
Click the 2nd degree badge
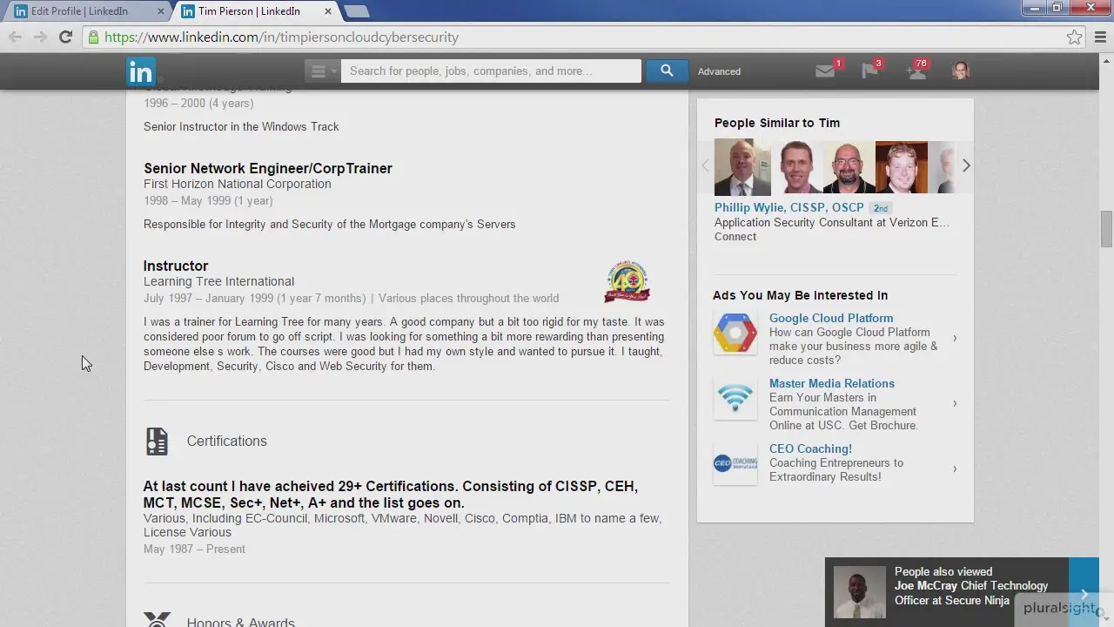click(881, 208)
